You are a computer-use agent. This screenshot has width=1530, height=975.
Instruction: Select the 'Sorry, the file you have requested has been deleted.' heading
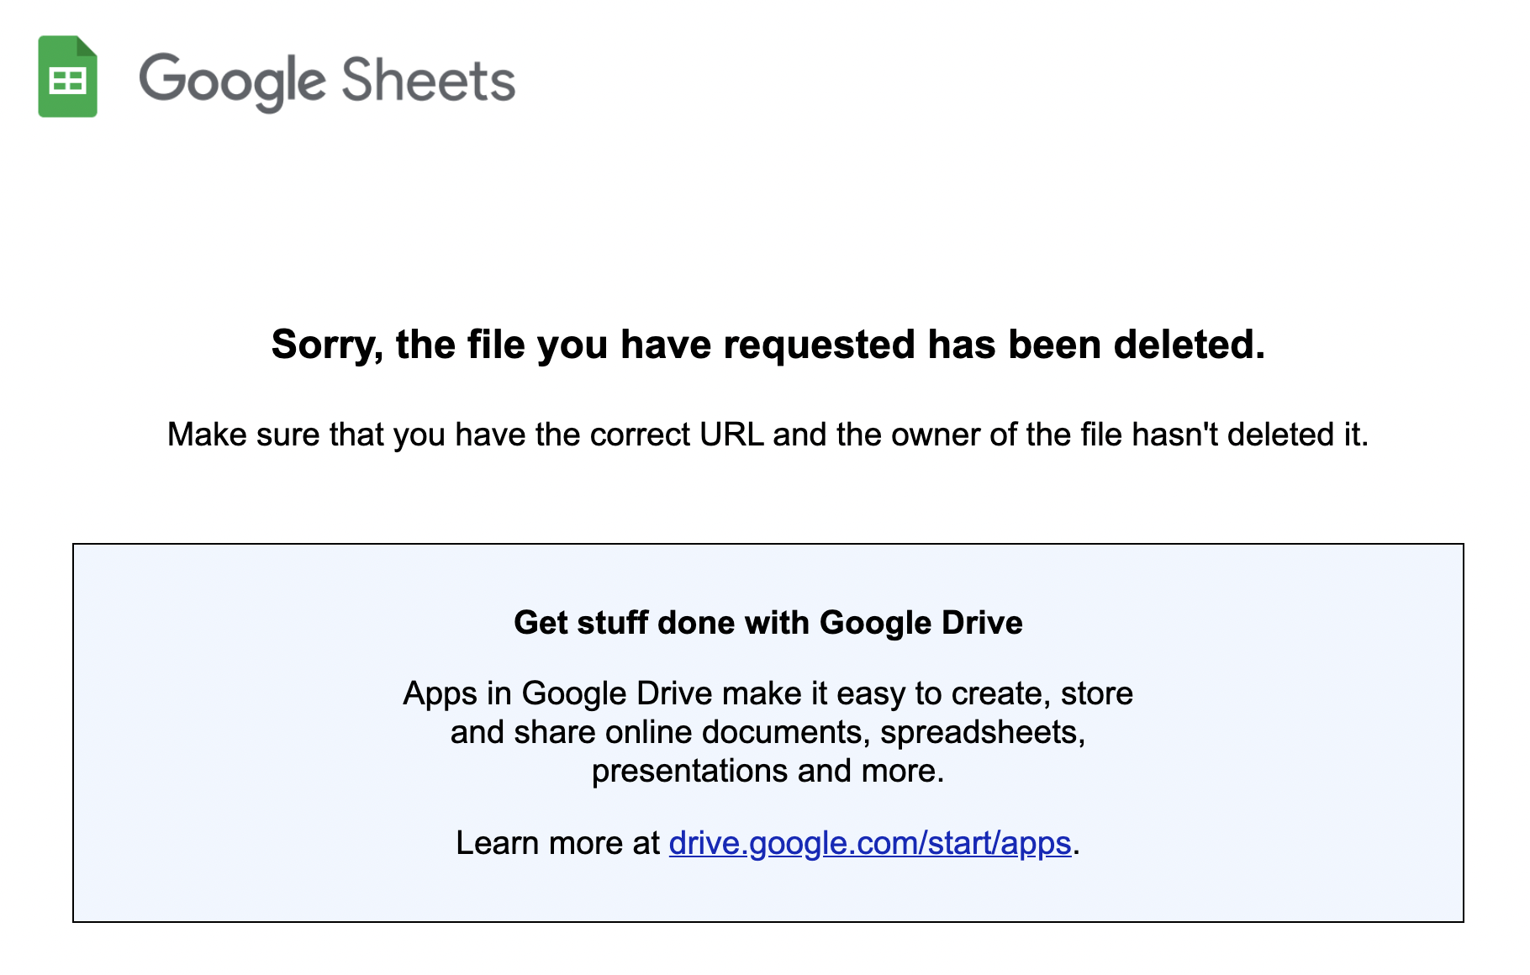click(768, 345)
